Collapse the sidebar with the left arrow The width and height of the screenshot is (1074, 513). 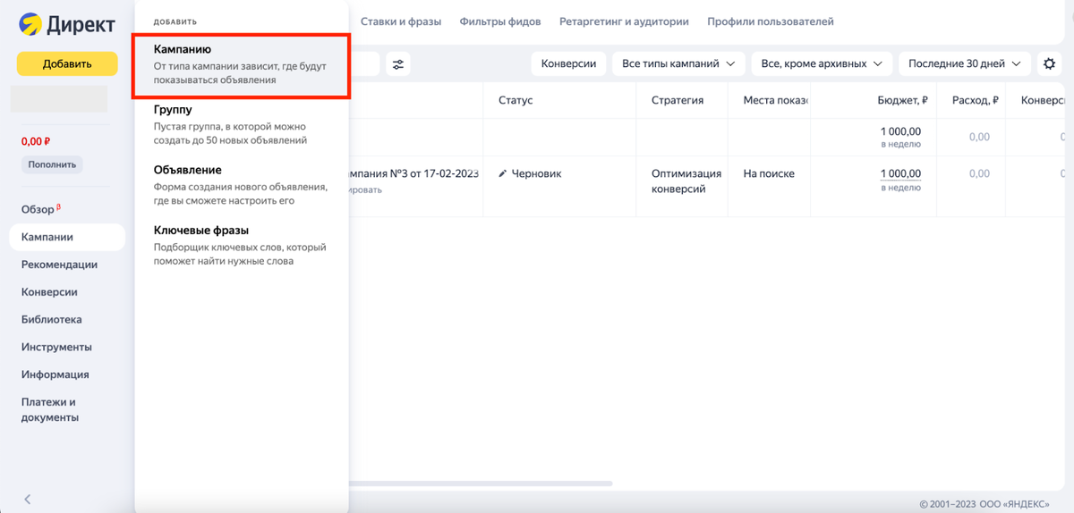point(27,499)
